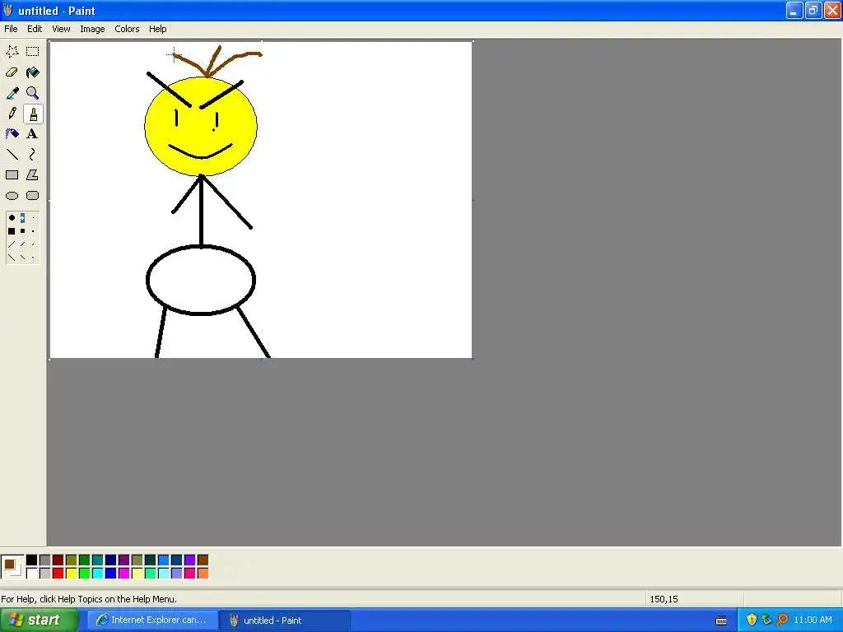Click the untitled - Paint taskbar button
This screenshot has width=843, height=632.
pyautogui.click(x=285, y=620)
